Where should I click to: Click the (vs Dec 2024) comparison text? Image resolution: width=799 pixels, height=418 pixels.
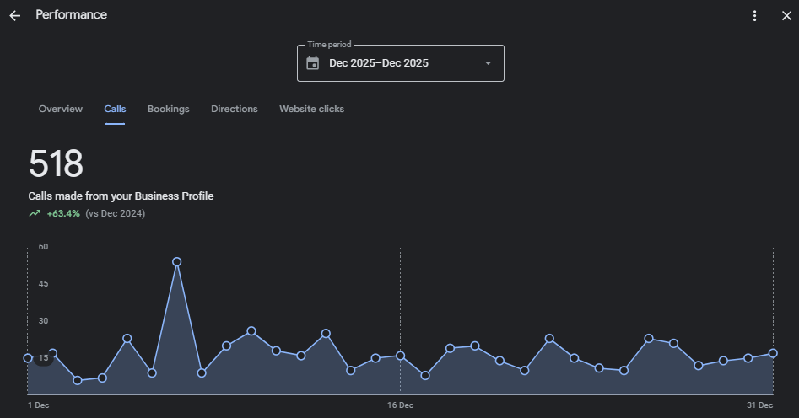pos(116,214)
